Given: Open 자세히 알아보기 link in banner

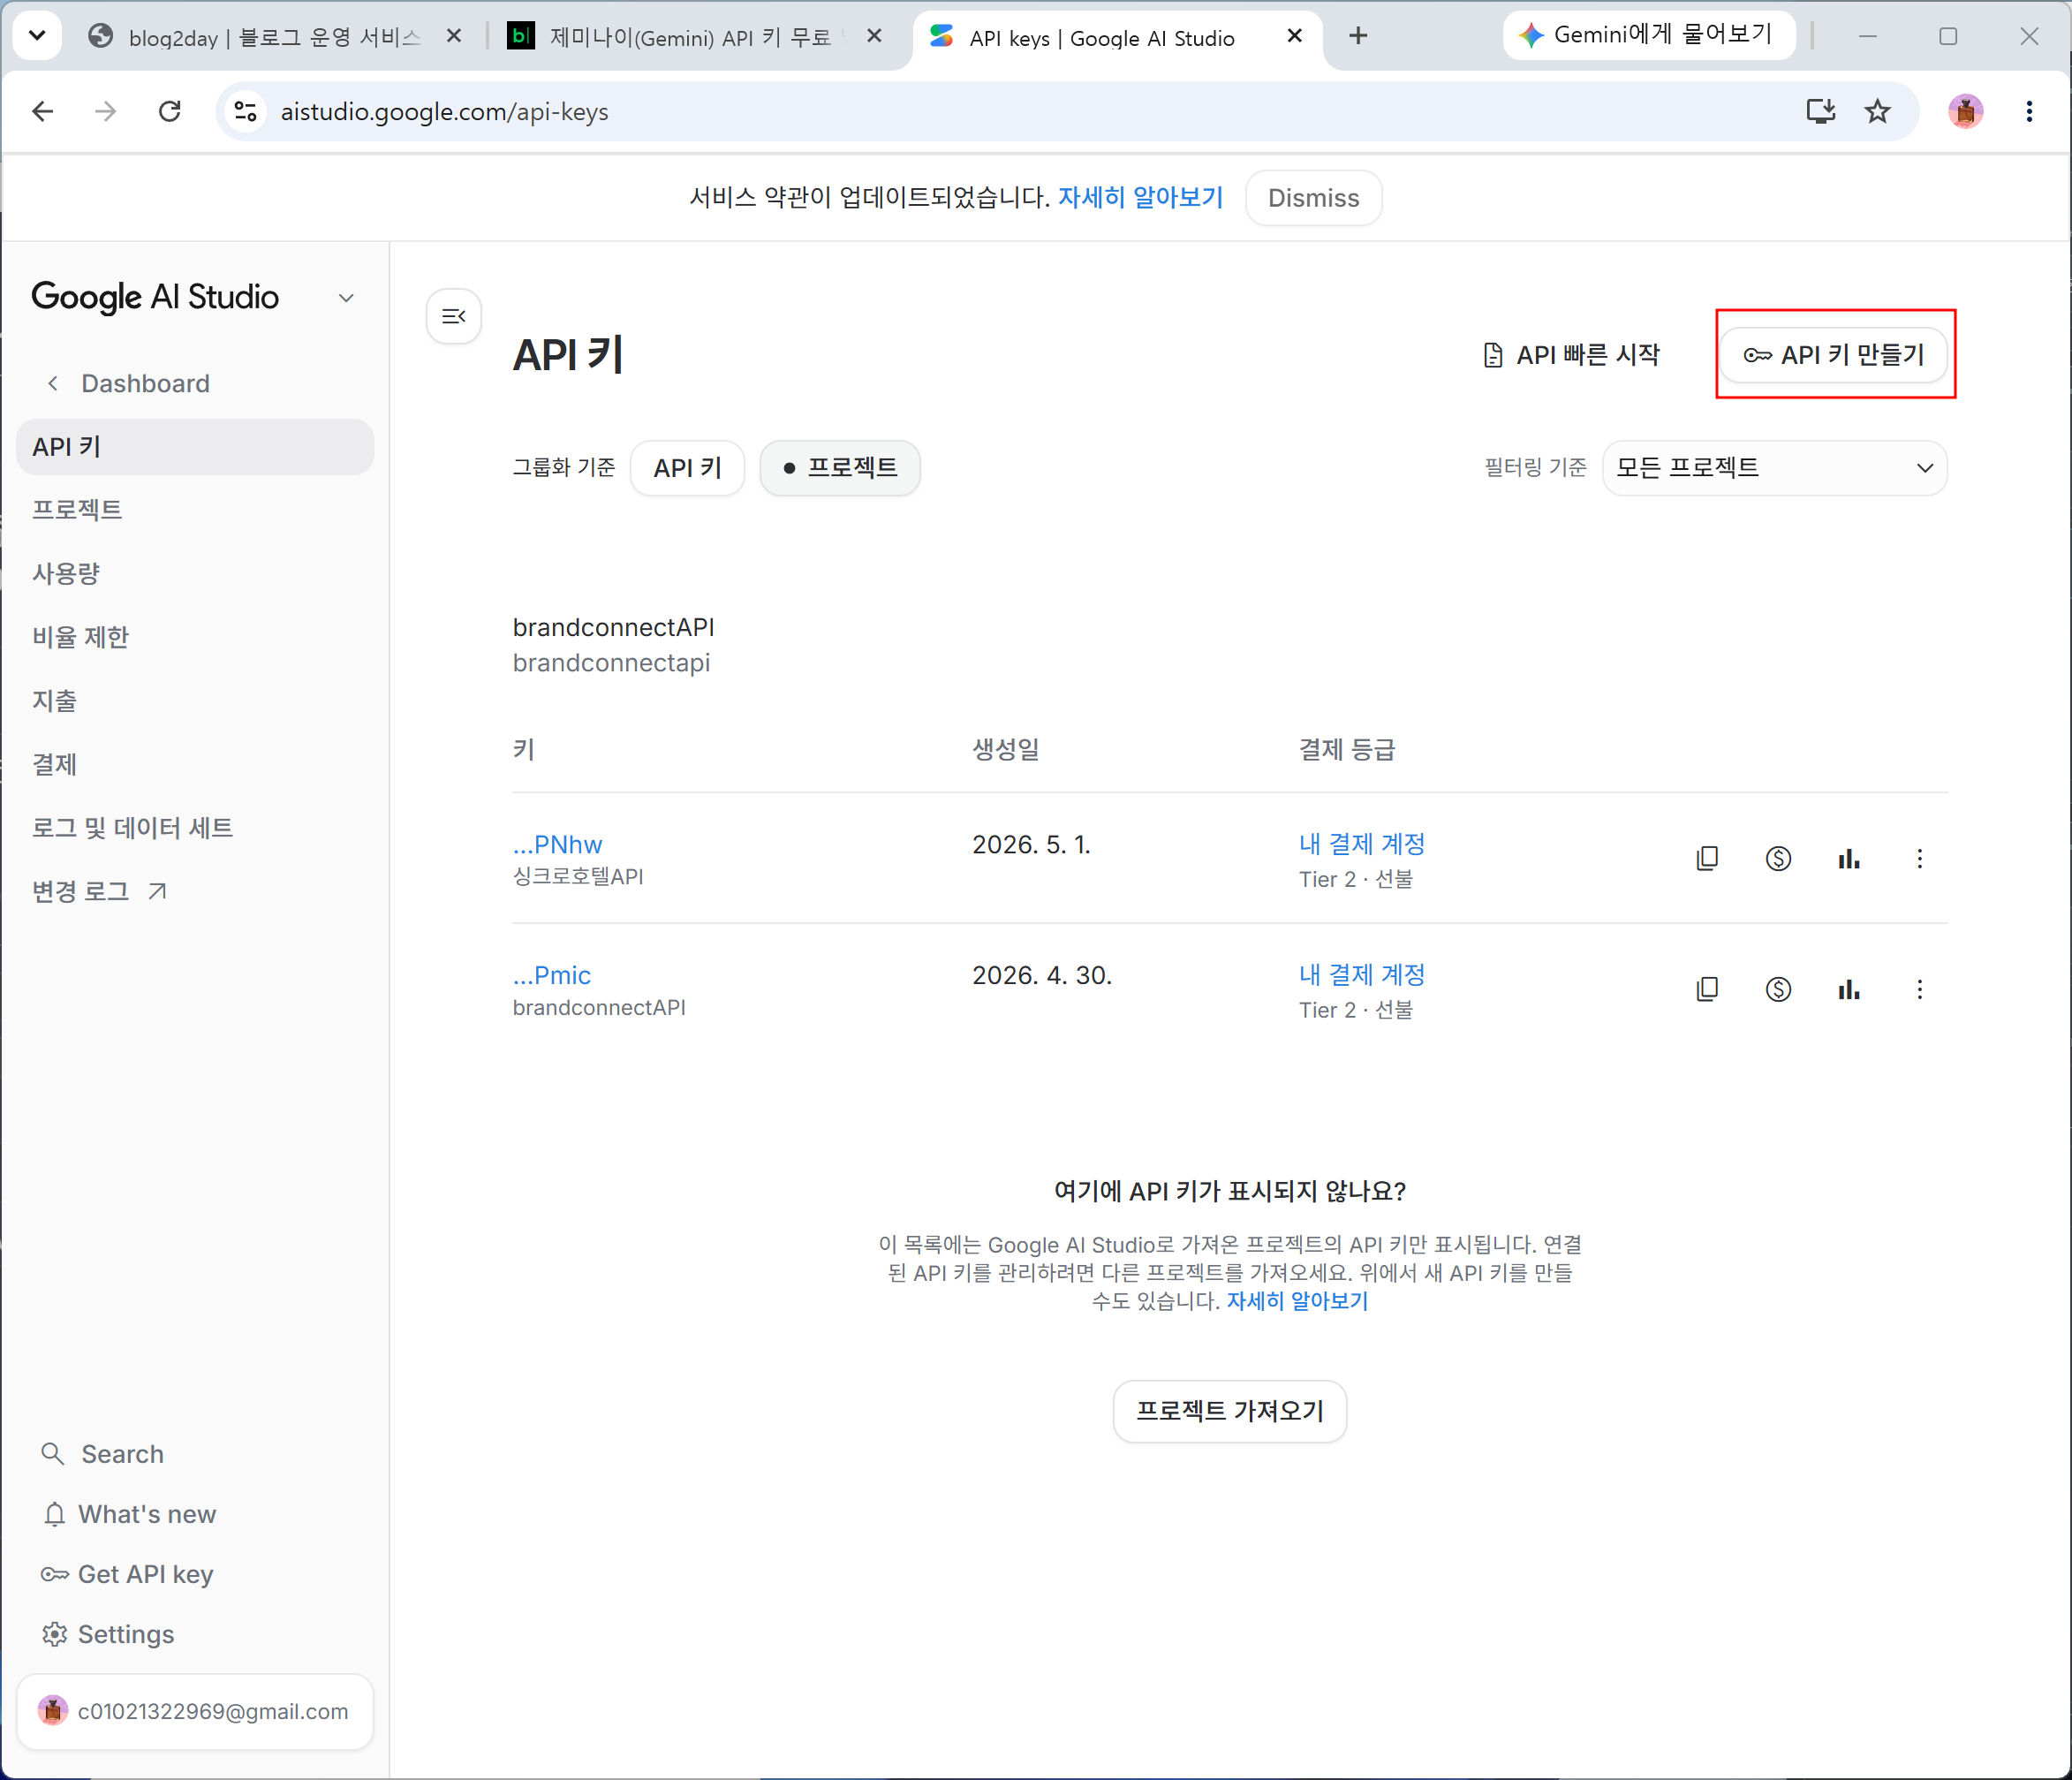Looking at the screenshot, I should pyautogui.click(x=1140, y=197).
